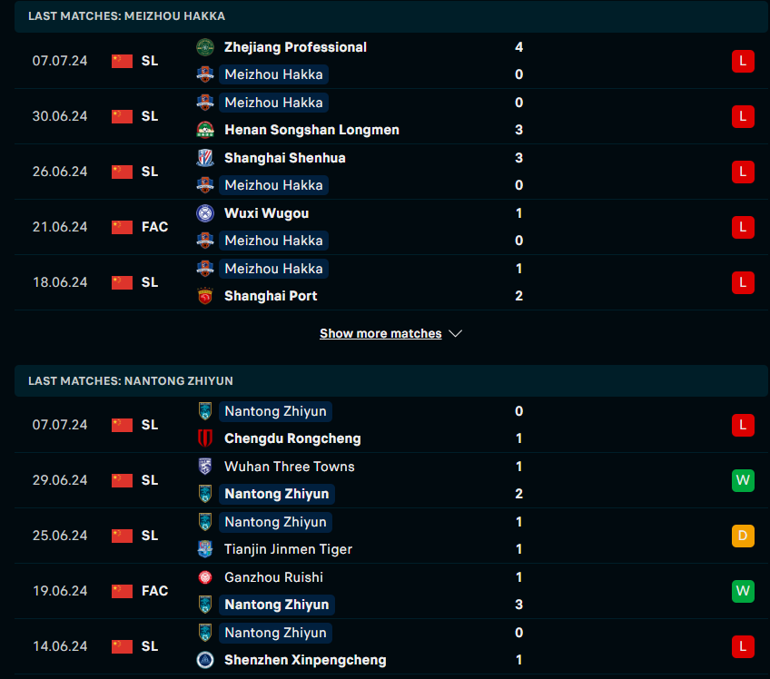Click the date 25.06.24

tap(60, 536)
